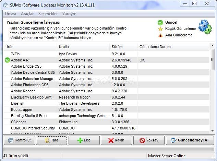
Task: Click the vertical scrollbar thumb
Action: coord(212,59)
